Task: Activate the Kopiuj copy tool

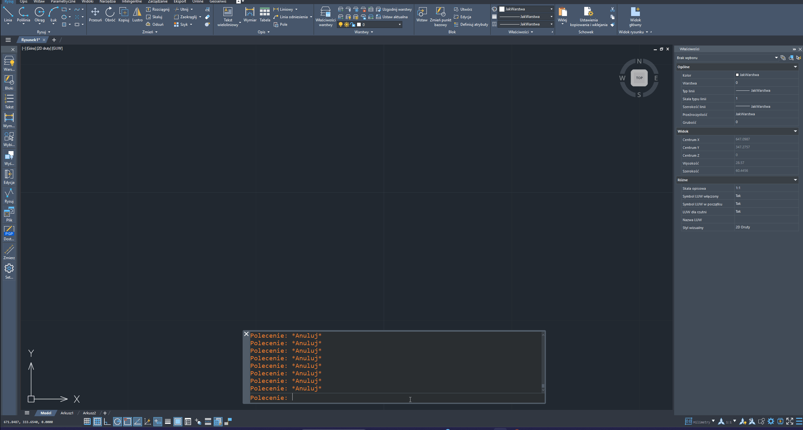Action: (x=124, y=14)
